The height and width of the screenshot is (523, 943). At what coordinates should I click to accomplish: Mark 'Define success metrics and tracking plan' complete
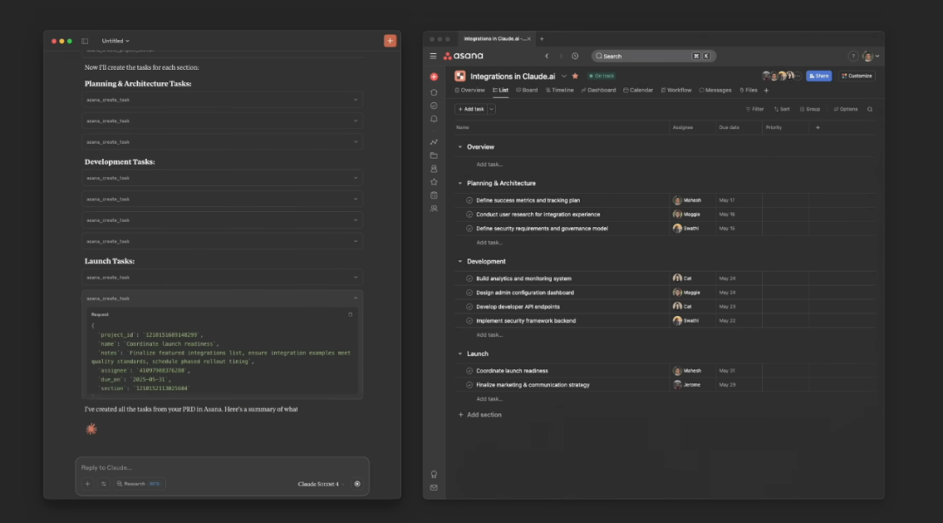(x=469, y=200)
